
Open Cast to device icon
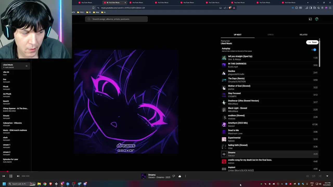[310, 19]
